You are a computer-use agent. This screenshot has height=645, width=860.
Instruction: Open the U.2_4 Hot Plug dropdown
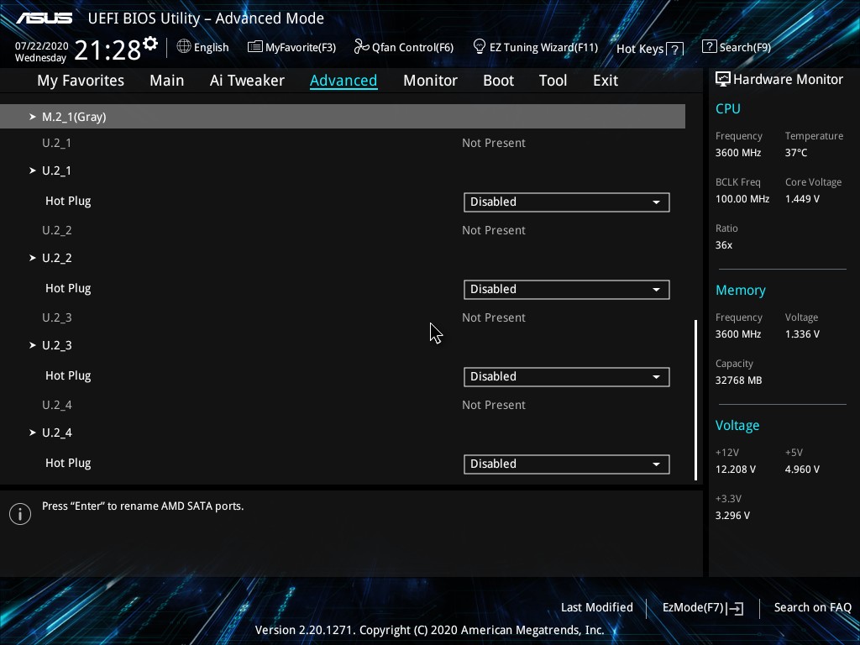coord(566,464)
